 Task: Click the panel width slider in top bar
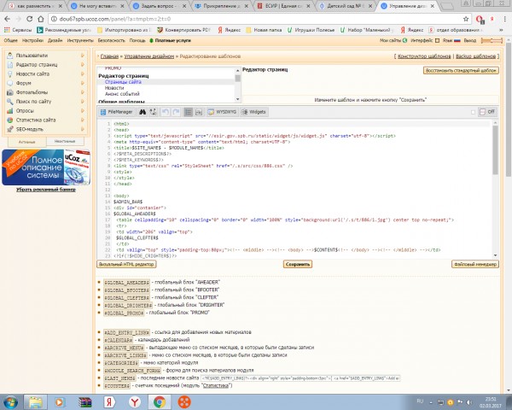point(492,40)
